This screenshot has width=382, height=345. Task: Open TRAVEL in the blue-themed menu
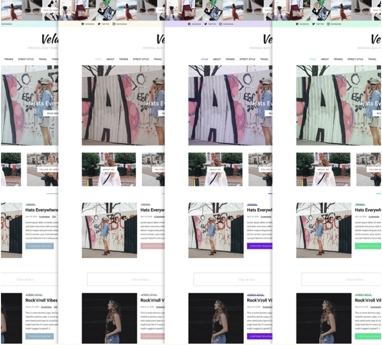43,59
